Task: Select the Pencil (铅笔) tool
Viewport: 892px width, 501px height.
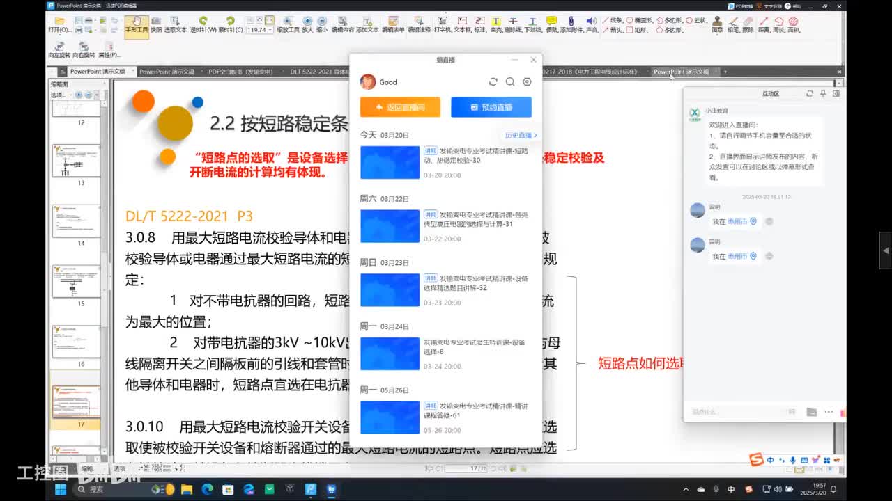Action: [732, 26]
